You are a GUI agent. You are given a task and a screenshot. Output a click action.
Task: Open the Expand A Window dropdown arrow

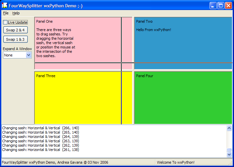(x=28, y=55)
